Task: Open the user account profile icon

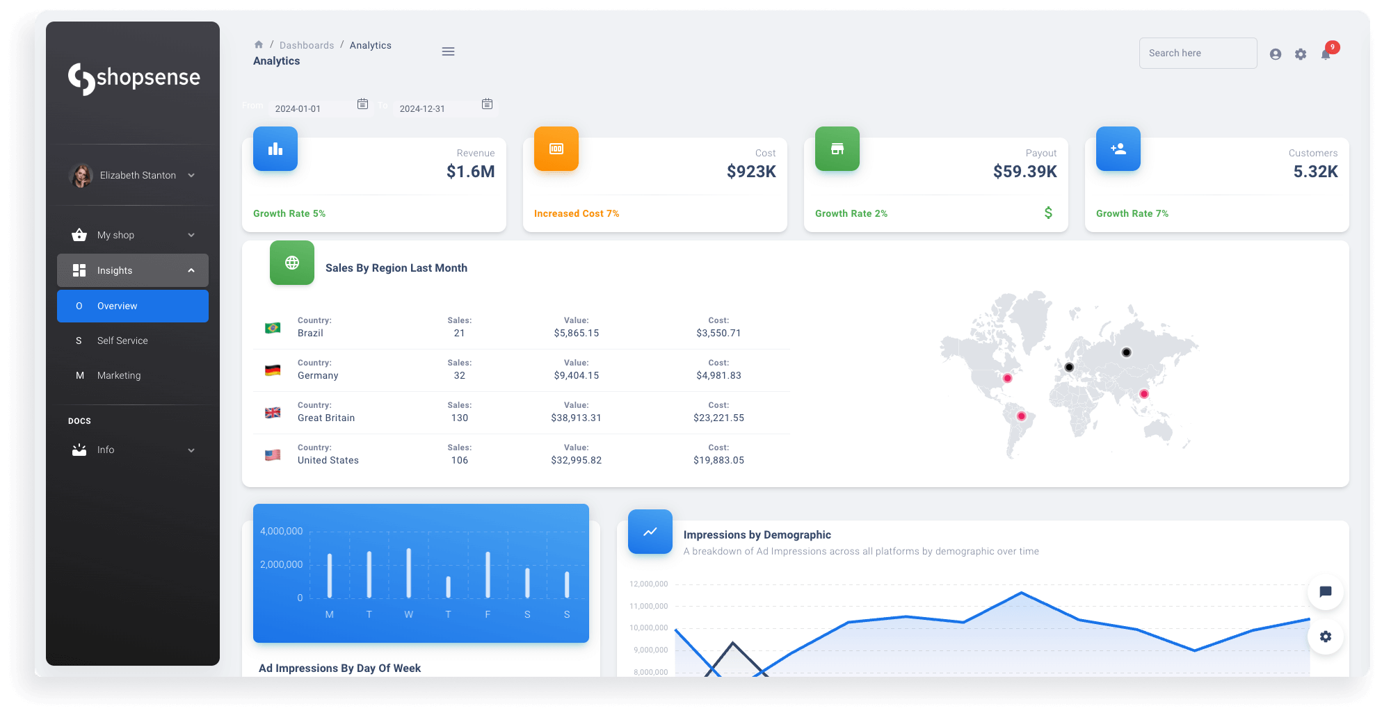Action: [1275, 54]
